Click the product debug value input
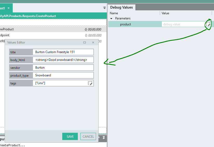 [x=184, y=24]
